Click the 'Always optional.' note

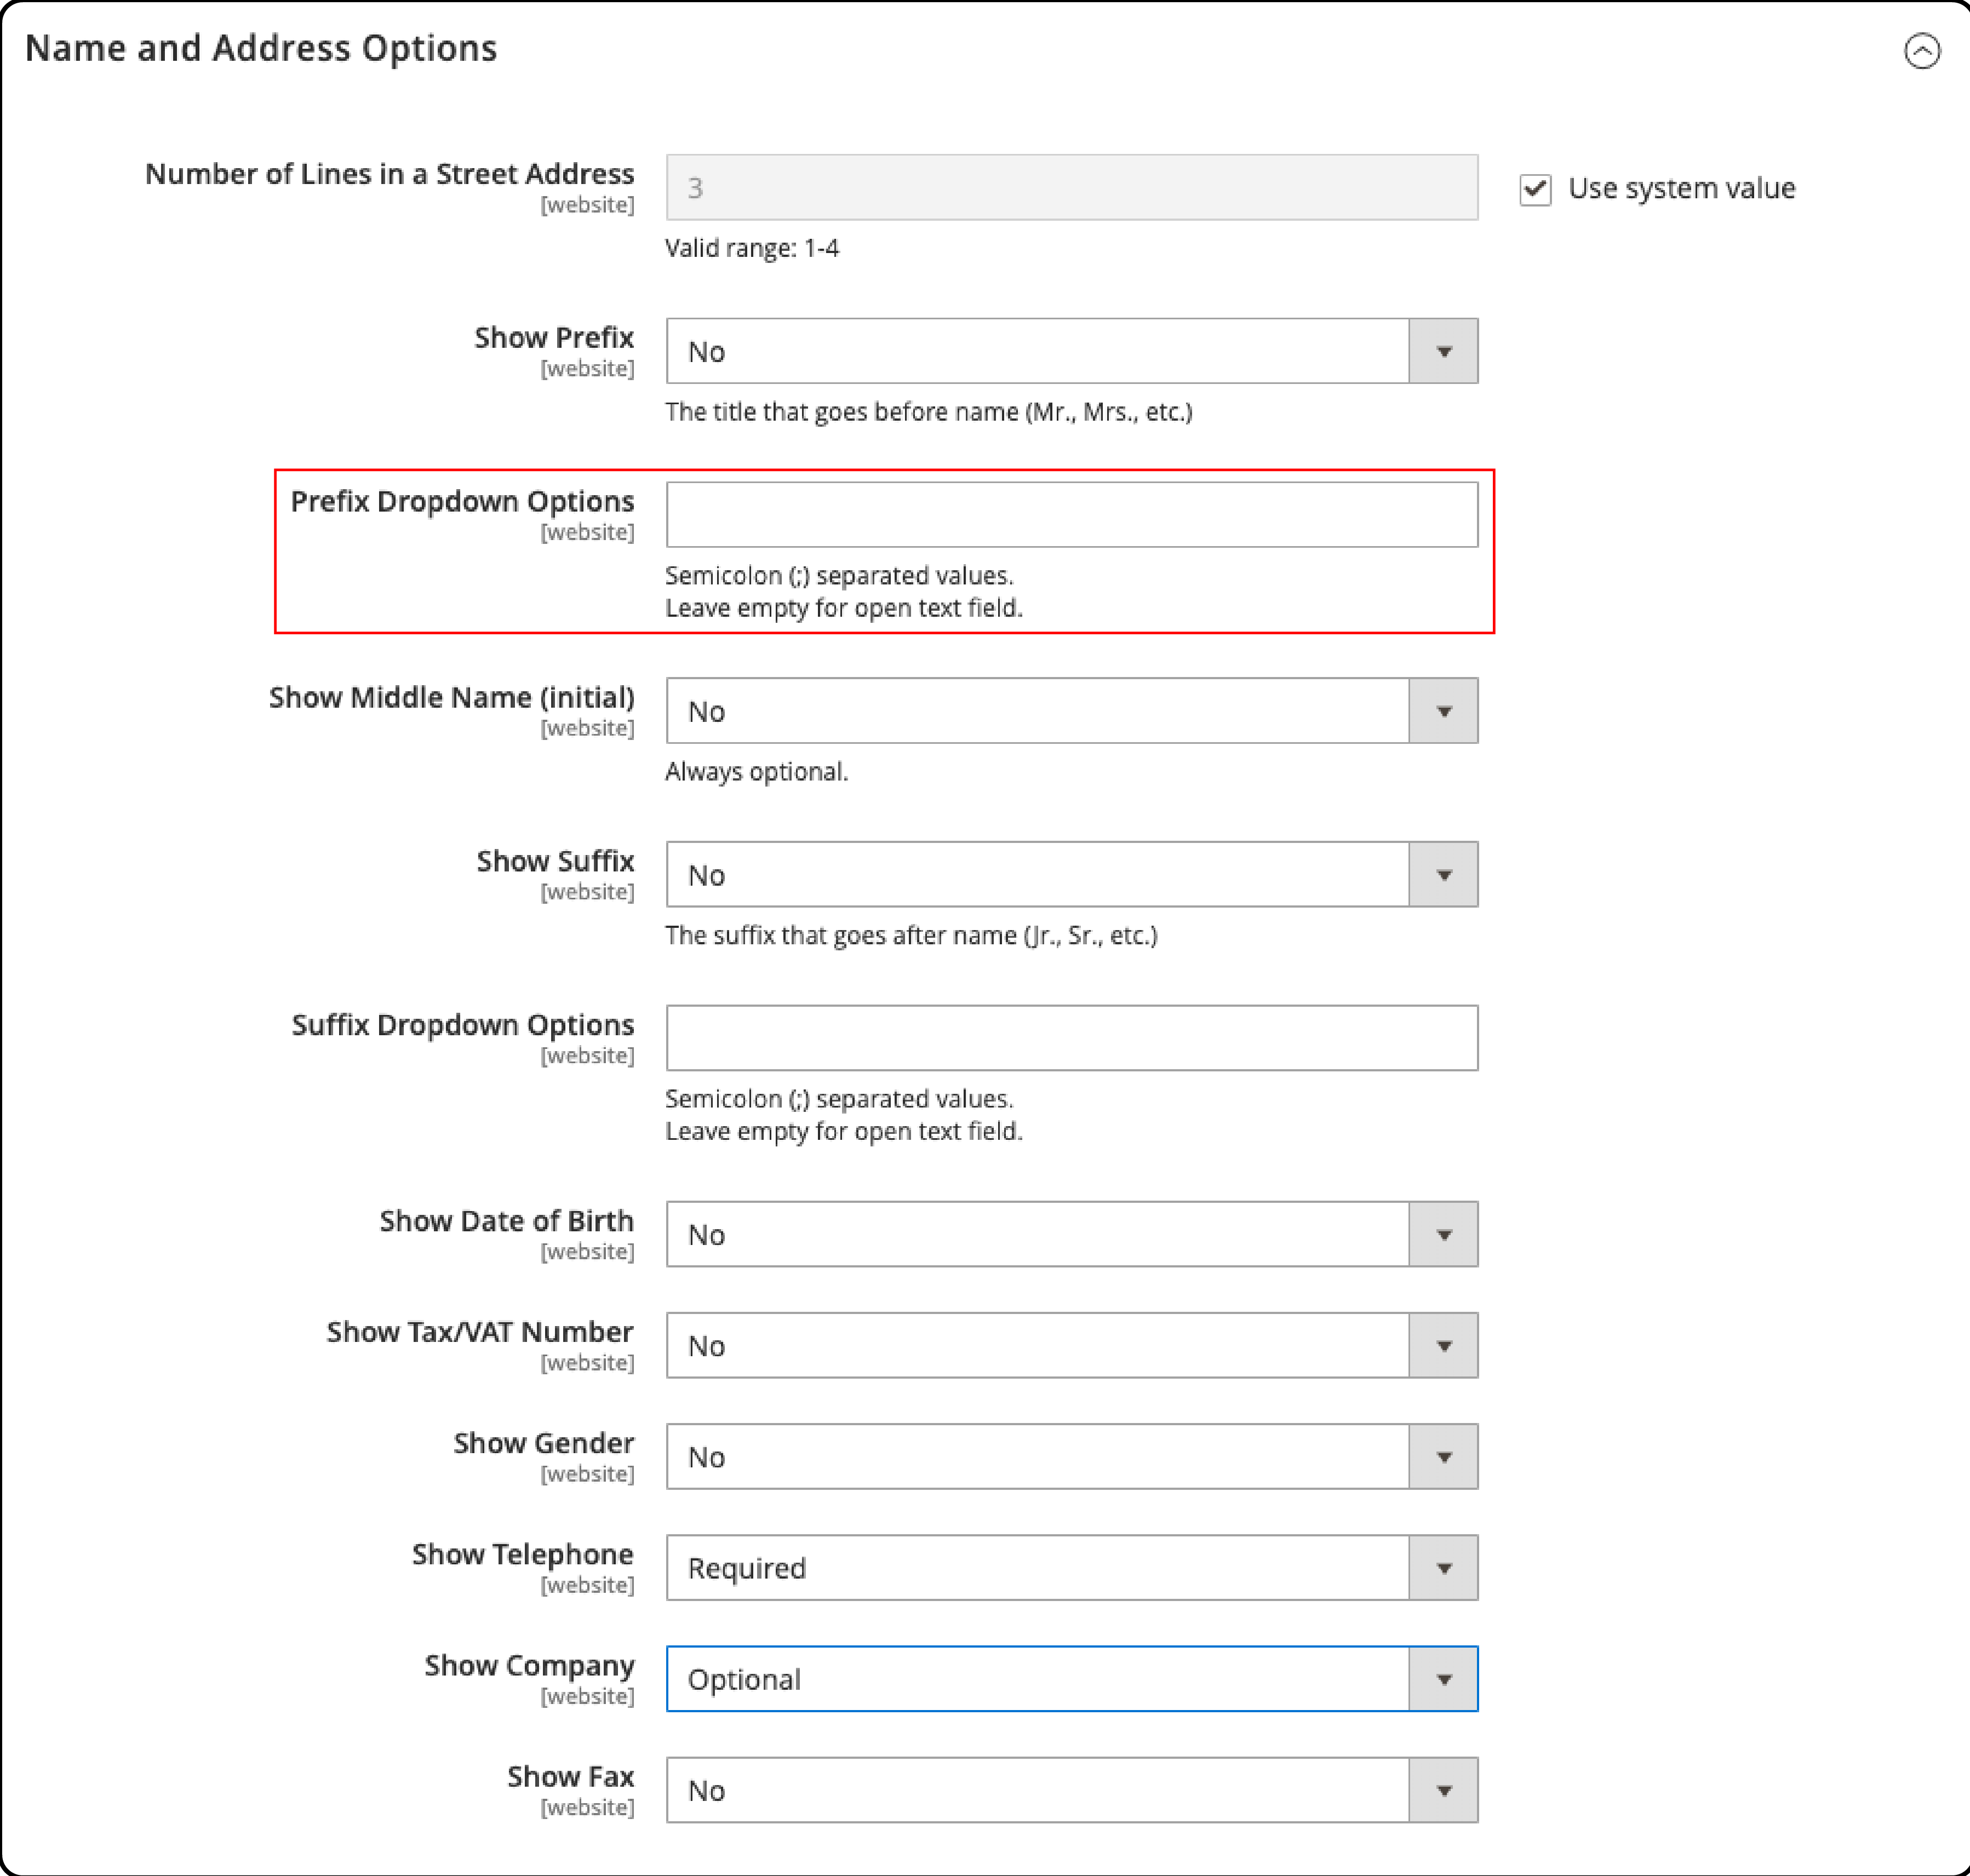(757, 772)
